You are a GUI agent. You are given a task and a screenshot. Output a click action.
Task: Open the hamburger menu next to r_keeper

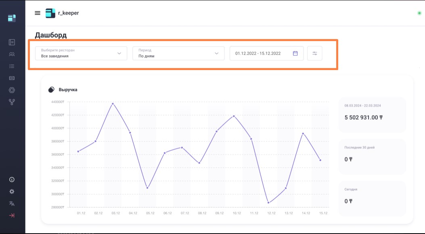pos(38,13)
